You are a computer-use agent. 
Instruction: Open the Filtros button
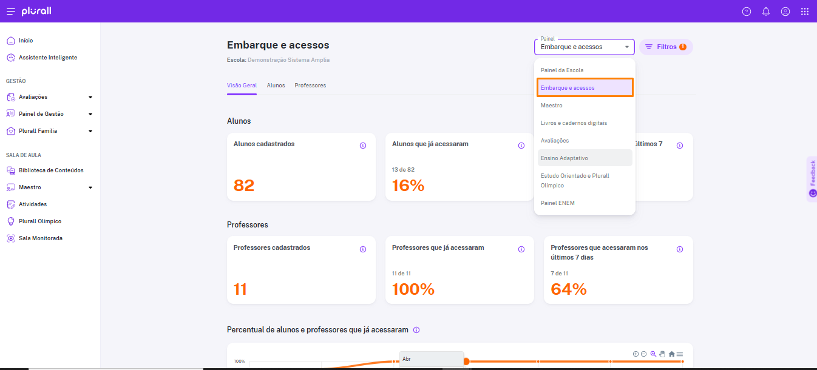click(666, 47)
